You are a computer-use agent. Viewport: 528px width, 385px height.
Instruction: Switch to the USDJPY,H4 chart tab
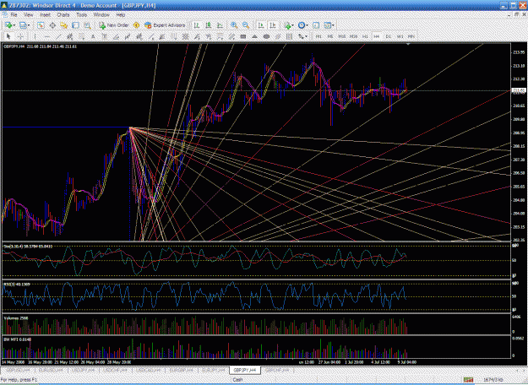(83, 370)
